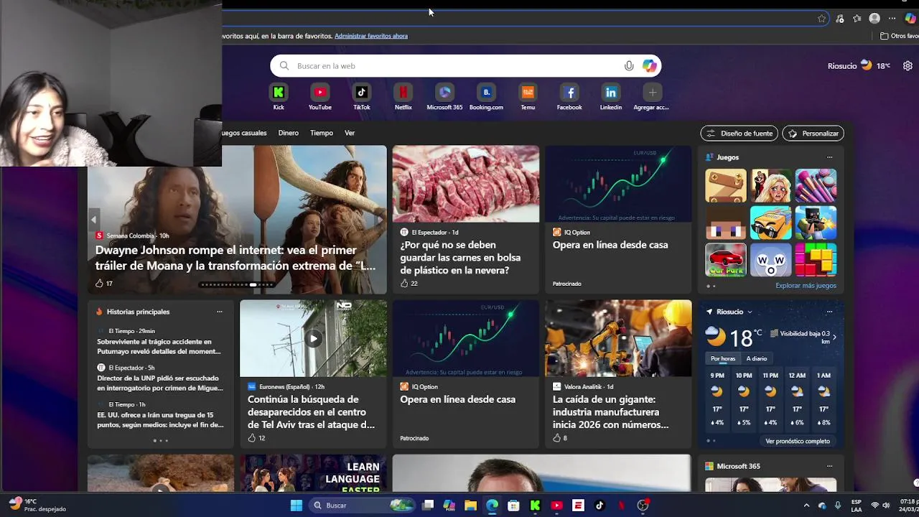Open Copilot sidebar icon in toolbar
The width and height of the screenshot is (919, 517).
[x=910, y=19]
